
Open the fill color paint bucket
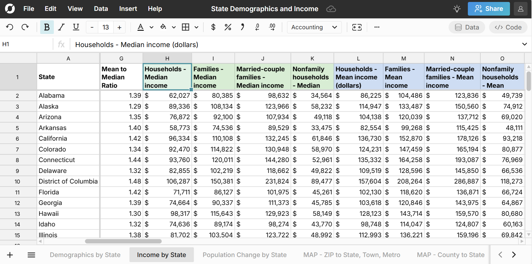[x=163, y=27]
